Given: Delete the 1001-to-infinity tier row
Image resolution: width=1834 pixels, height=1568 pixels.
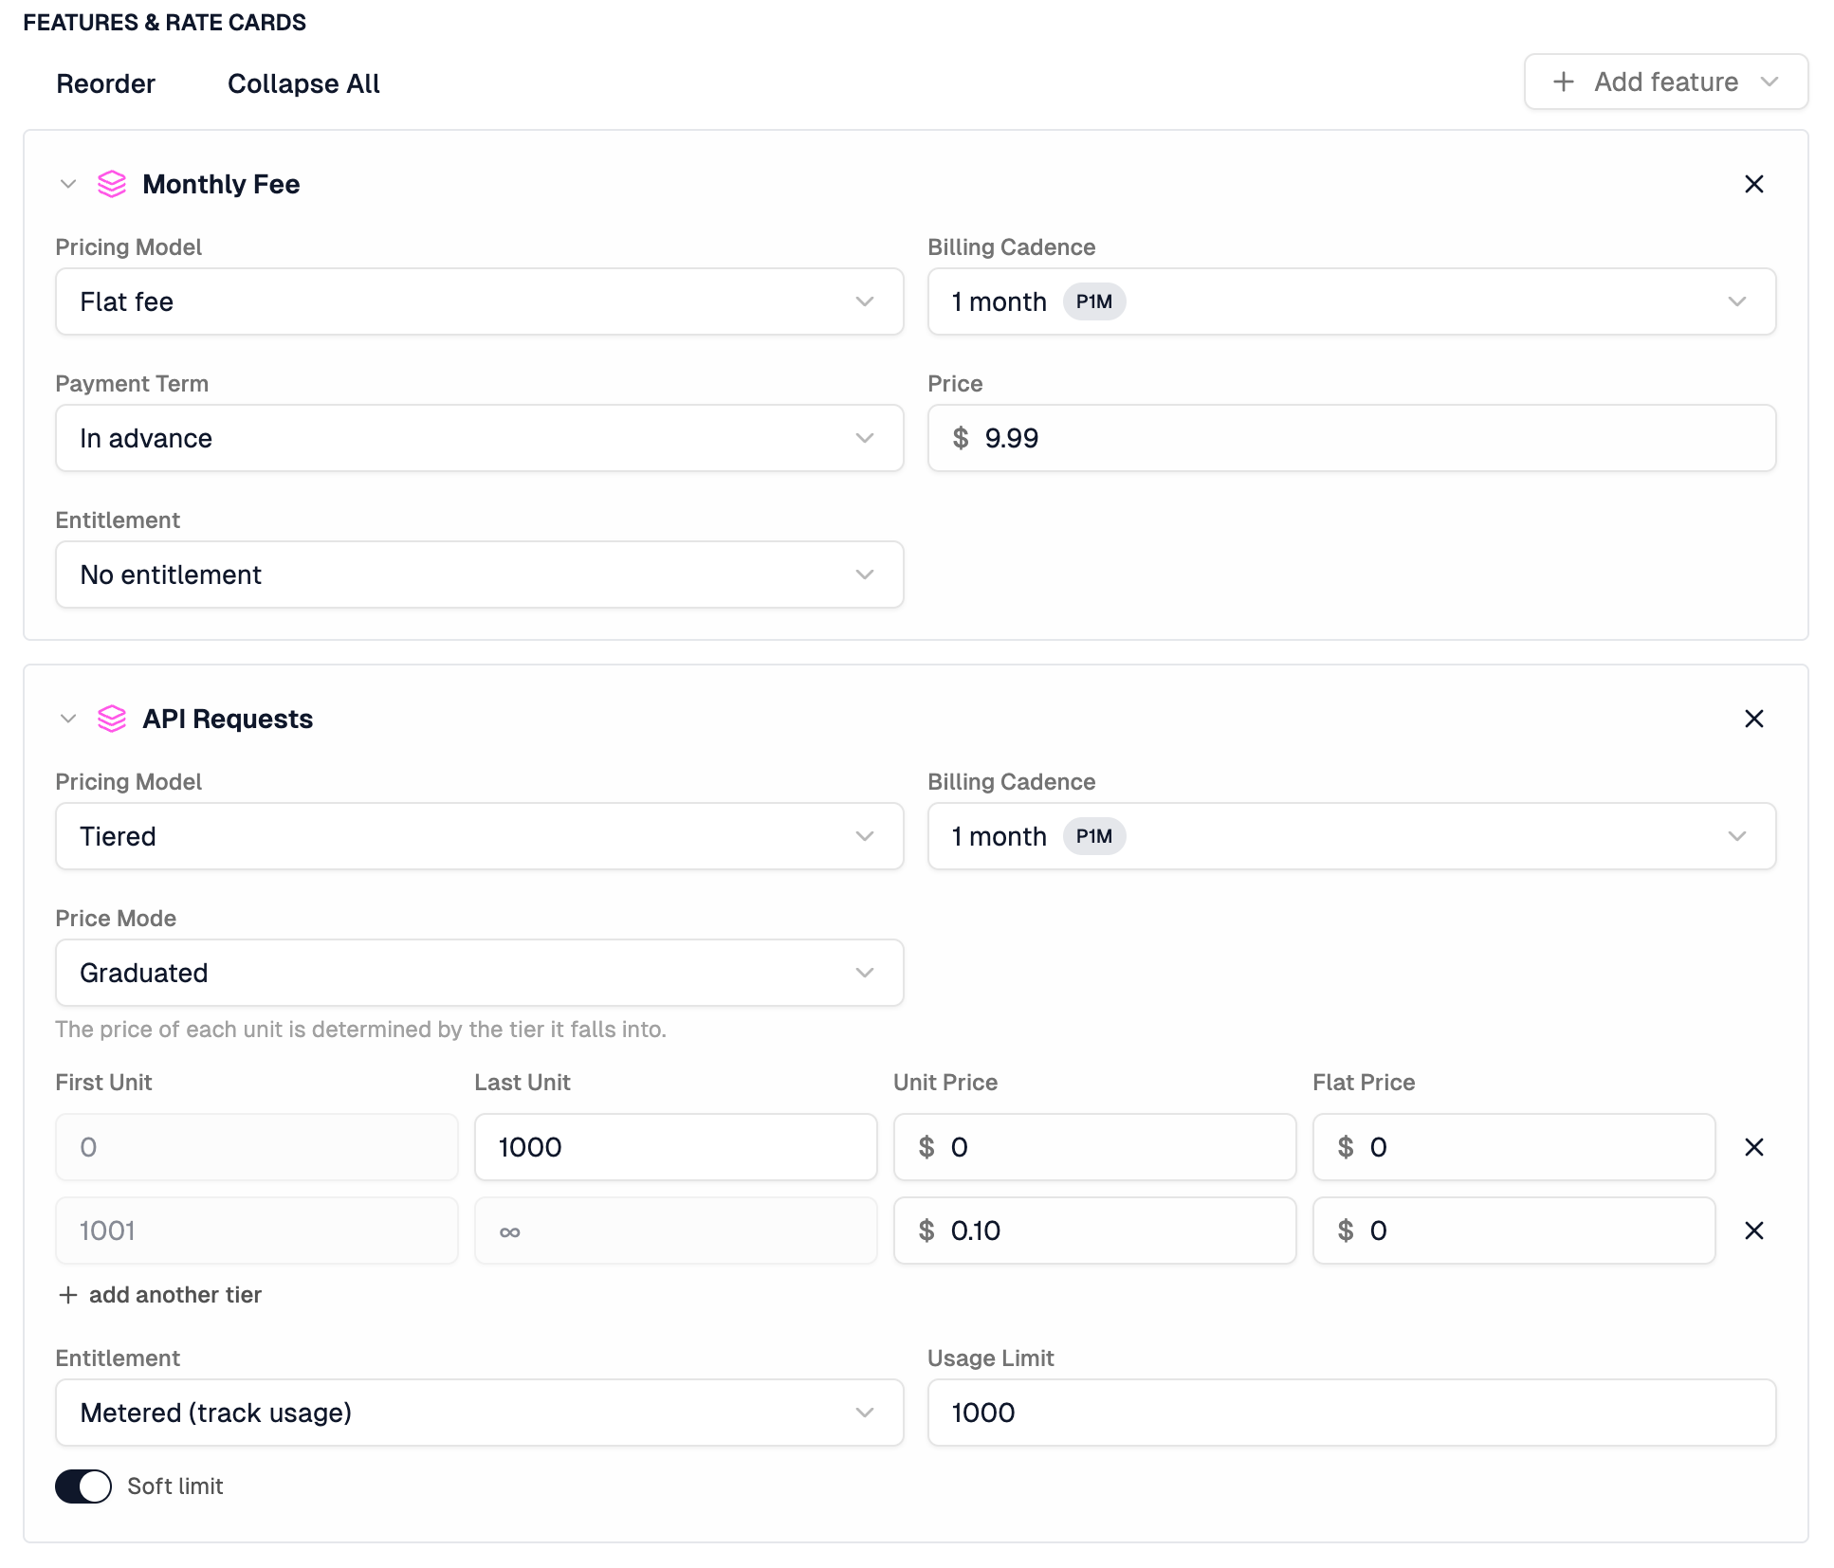Looking at the screenshot, I should click(x=1753, y=1231).
